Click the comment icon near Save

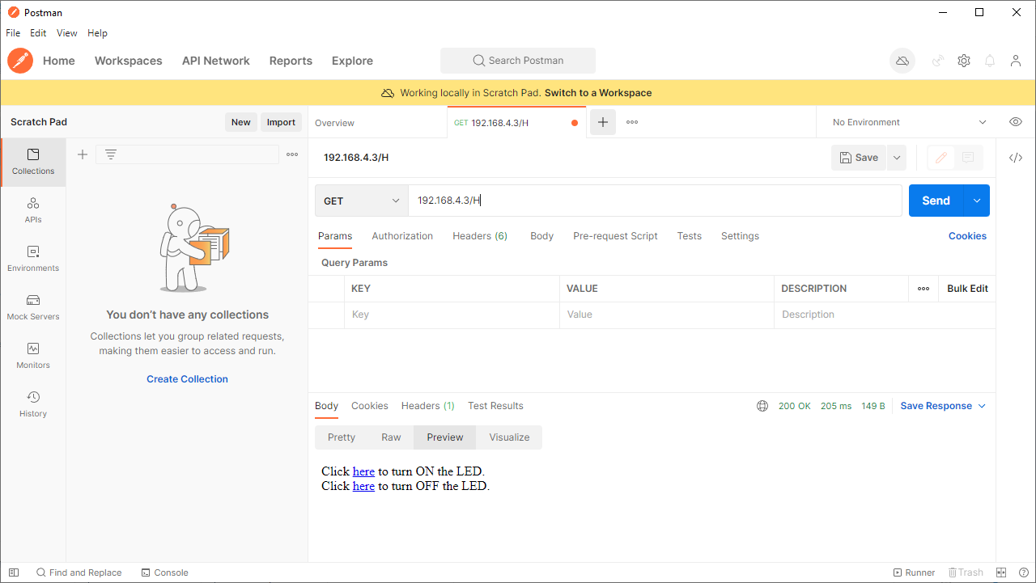968,158
